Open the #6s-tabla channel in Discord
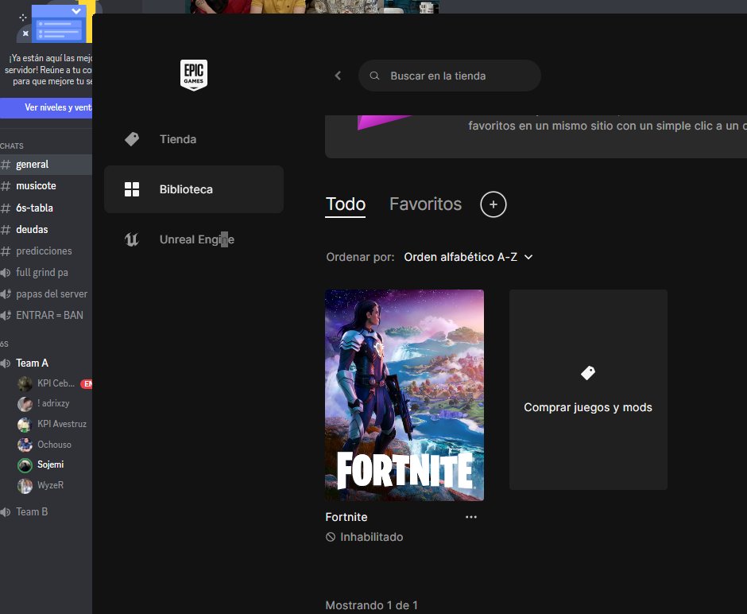Image resolution: width=747 pixels, height=614 pixels. coord(46,208)
